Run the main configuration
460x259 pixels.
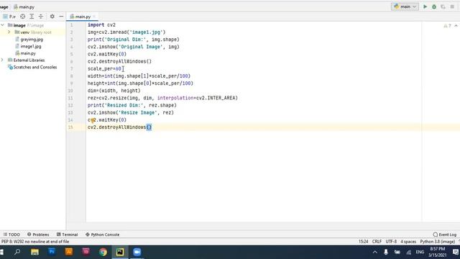[425, 6]
